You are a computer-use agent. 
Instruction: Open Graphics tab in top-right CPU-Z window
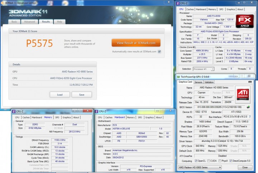(231, 9)
